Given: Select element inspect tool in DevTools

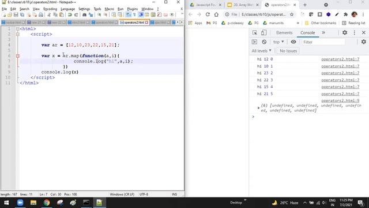Looking at the screenshot, I should point(255,32).
